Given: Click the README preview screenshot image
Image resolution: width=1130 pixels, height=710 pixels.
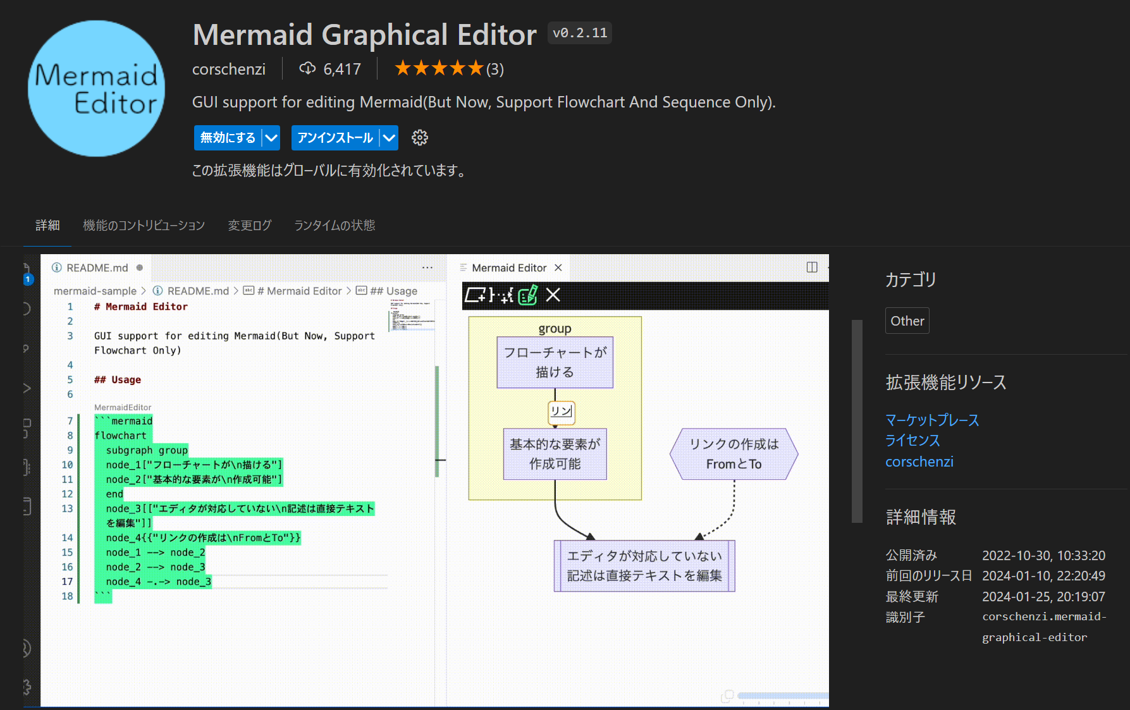Looking at the screenshot, I should pos(426,480).
